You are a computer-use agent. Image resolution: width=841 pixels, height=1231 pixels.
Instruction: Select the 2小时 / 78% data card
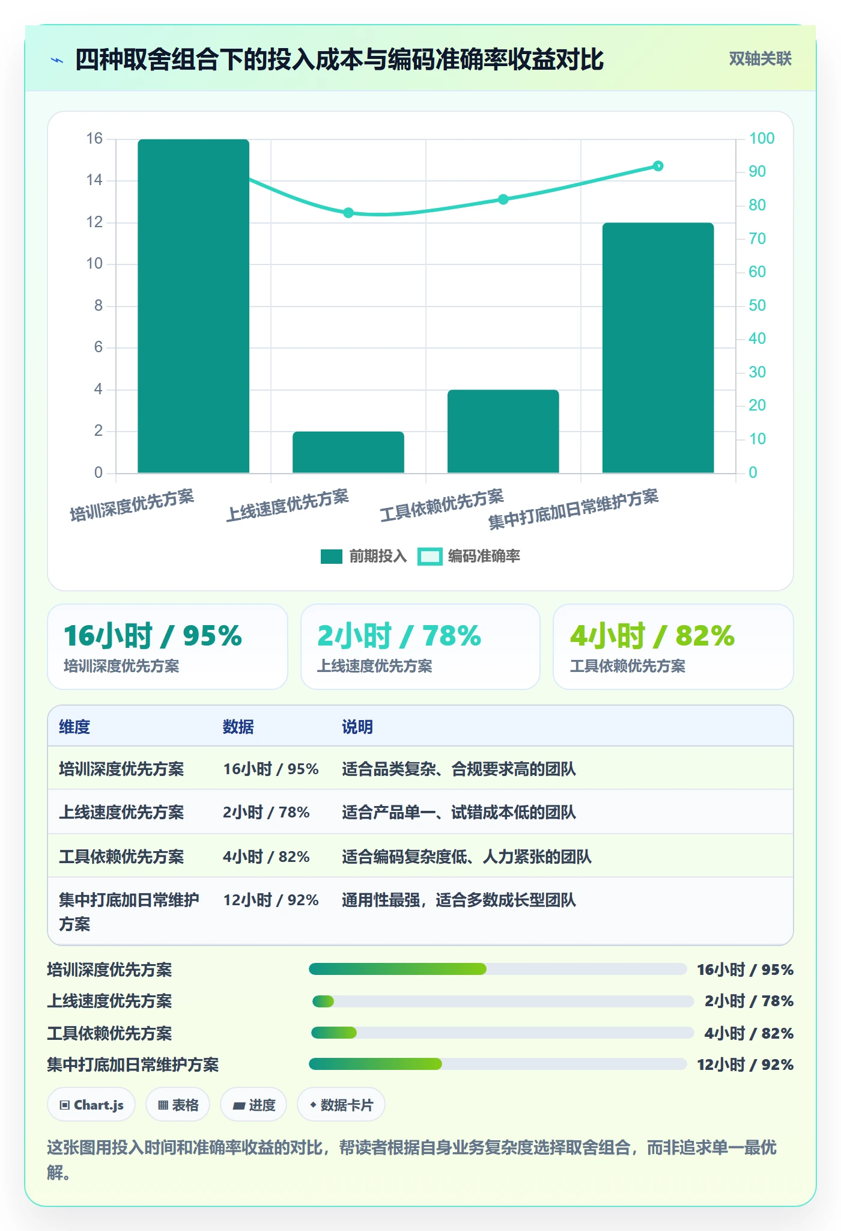(x=421, y=647)
